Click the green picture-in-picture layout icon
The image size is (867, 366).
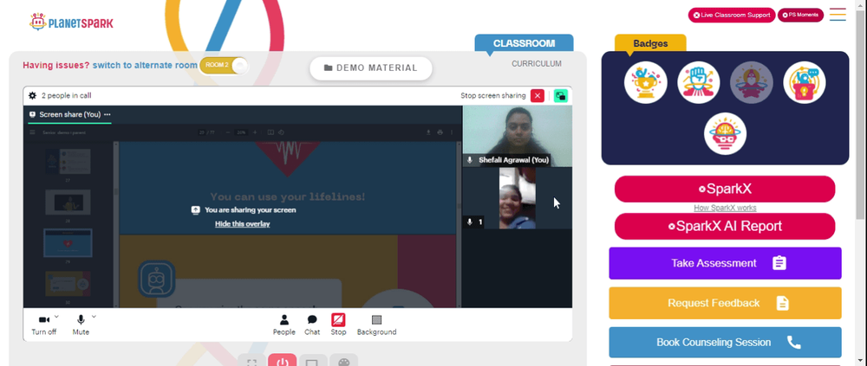point(561,95)
